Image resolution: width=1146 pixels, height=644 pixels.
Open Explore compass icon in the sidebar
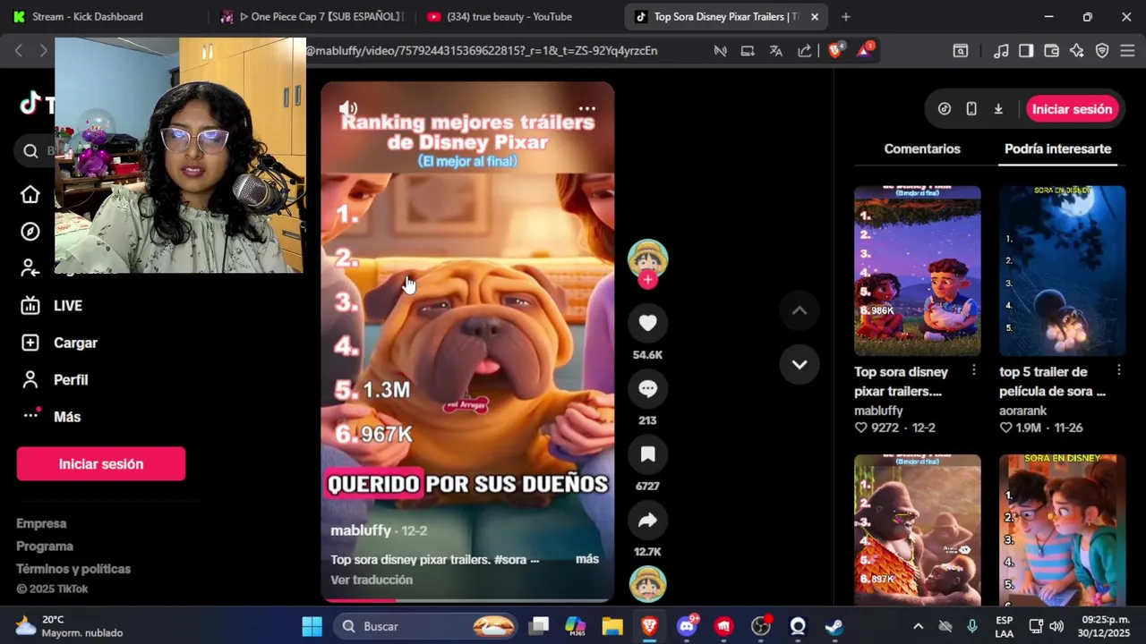pos(30,232)
